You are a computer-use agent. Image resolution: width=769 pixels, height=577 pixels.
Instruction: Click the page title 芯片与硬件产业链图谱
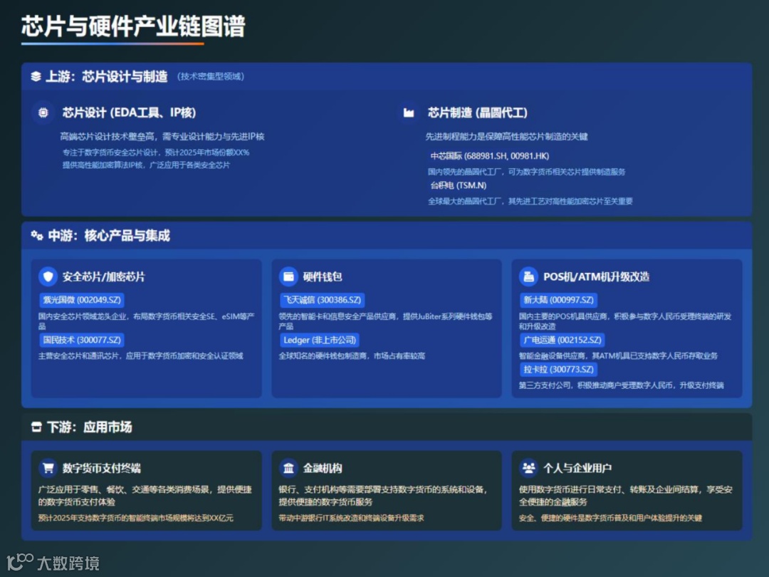[133, 26]
